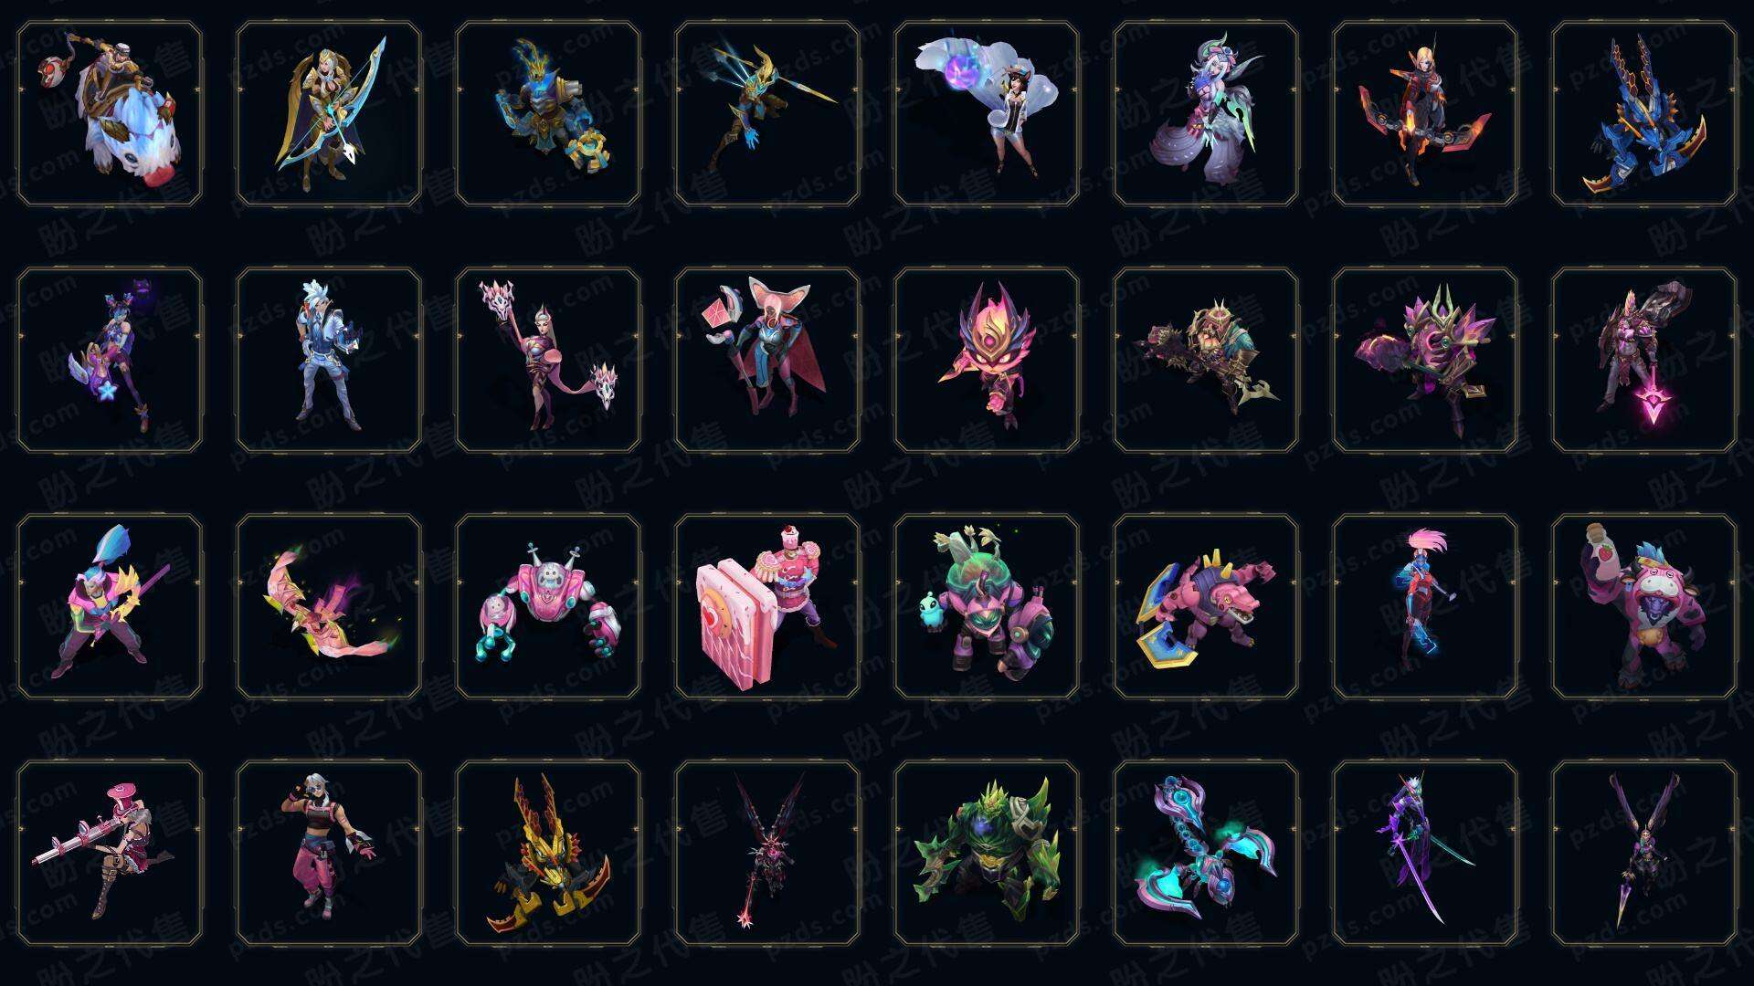Choose the pink flame-headed small creature
1754x986 pixels.
pos(987,360)
